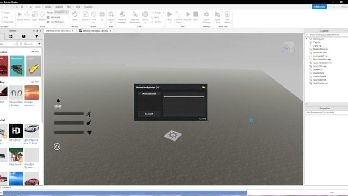The width and height of the screenshot is (348, 196).
Task: Open the UI insert tool
Action: pyautogui.click(x=102, y=16)
